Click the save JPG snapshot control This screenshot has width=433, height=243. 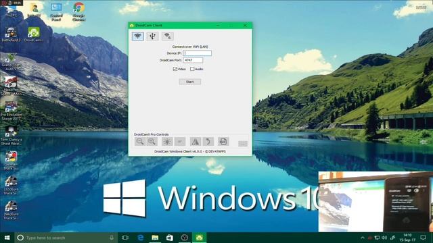pyautogui.click(x=223, y=142)
